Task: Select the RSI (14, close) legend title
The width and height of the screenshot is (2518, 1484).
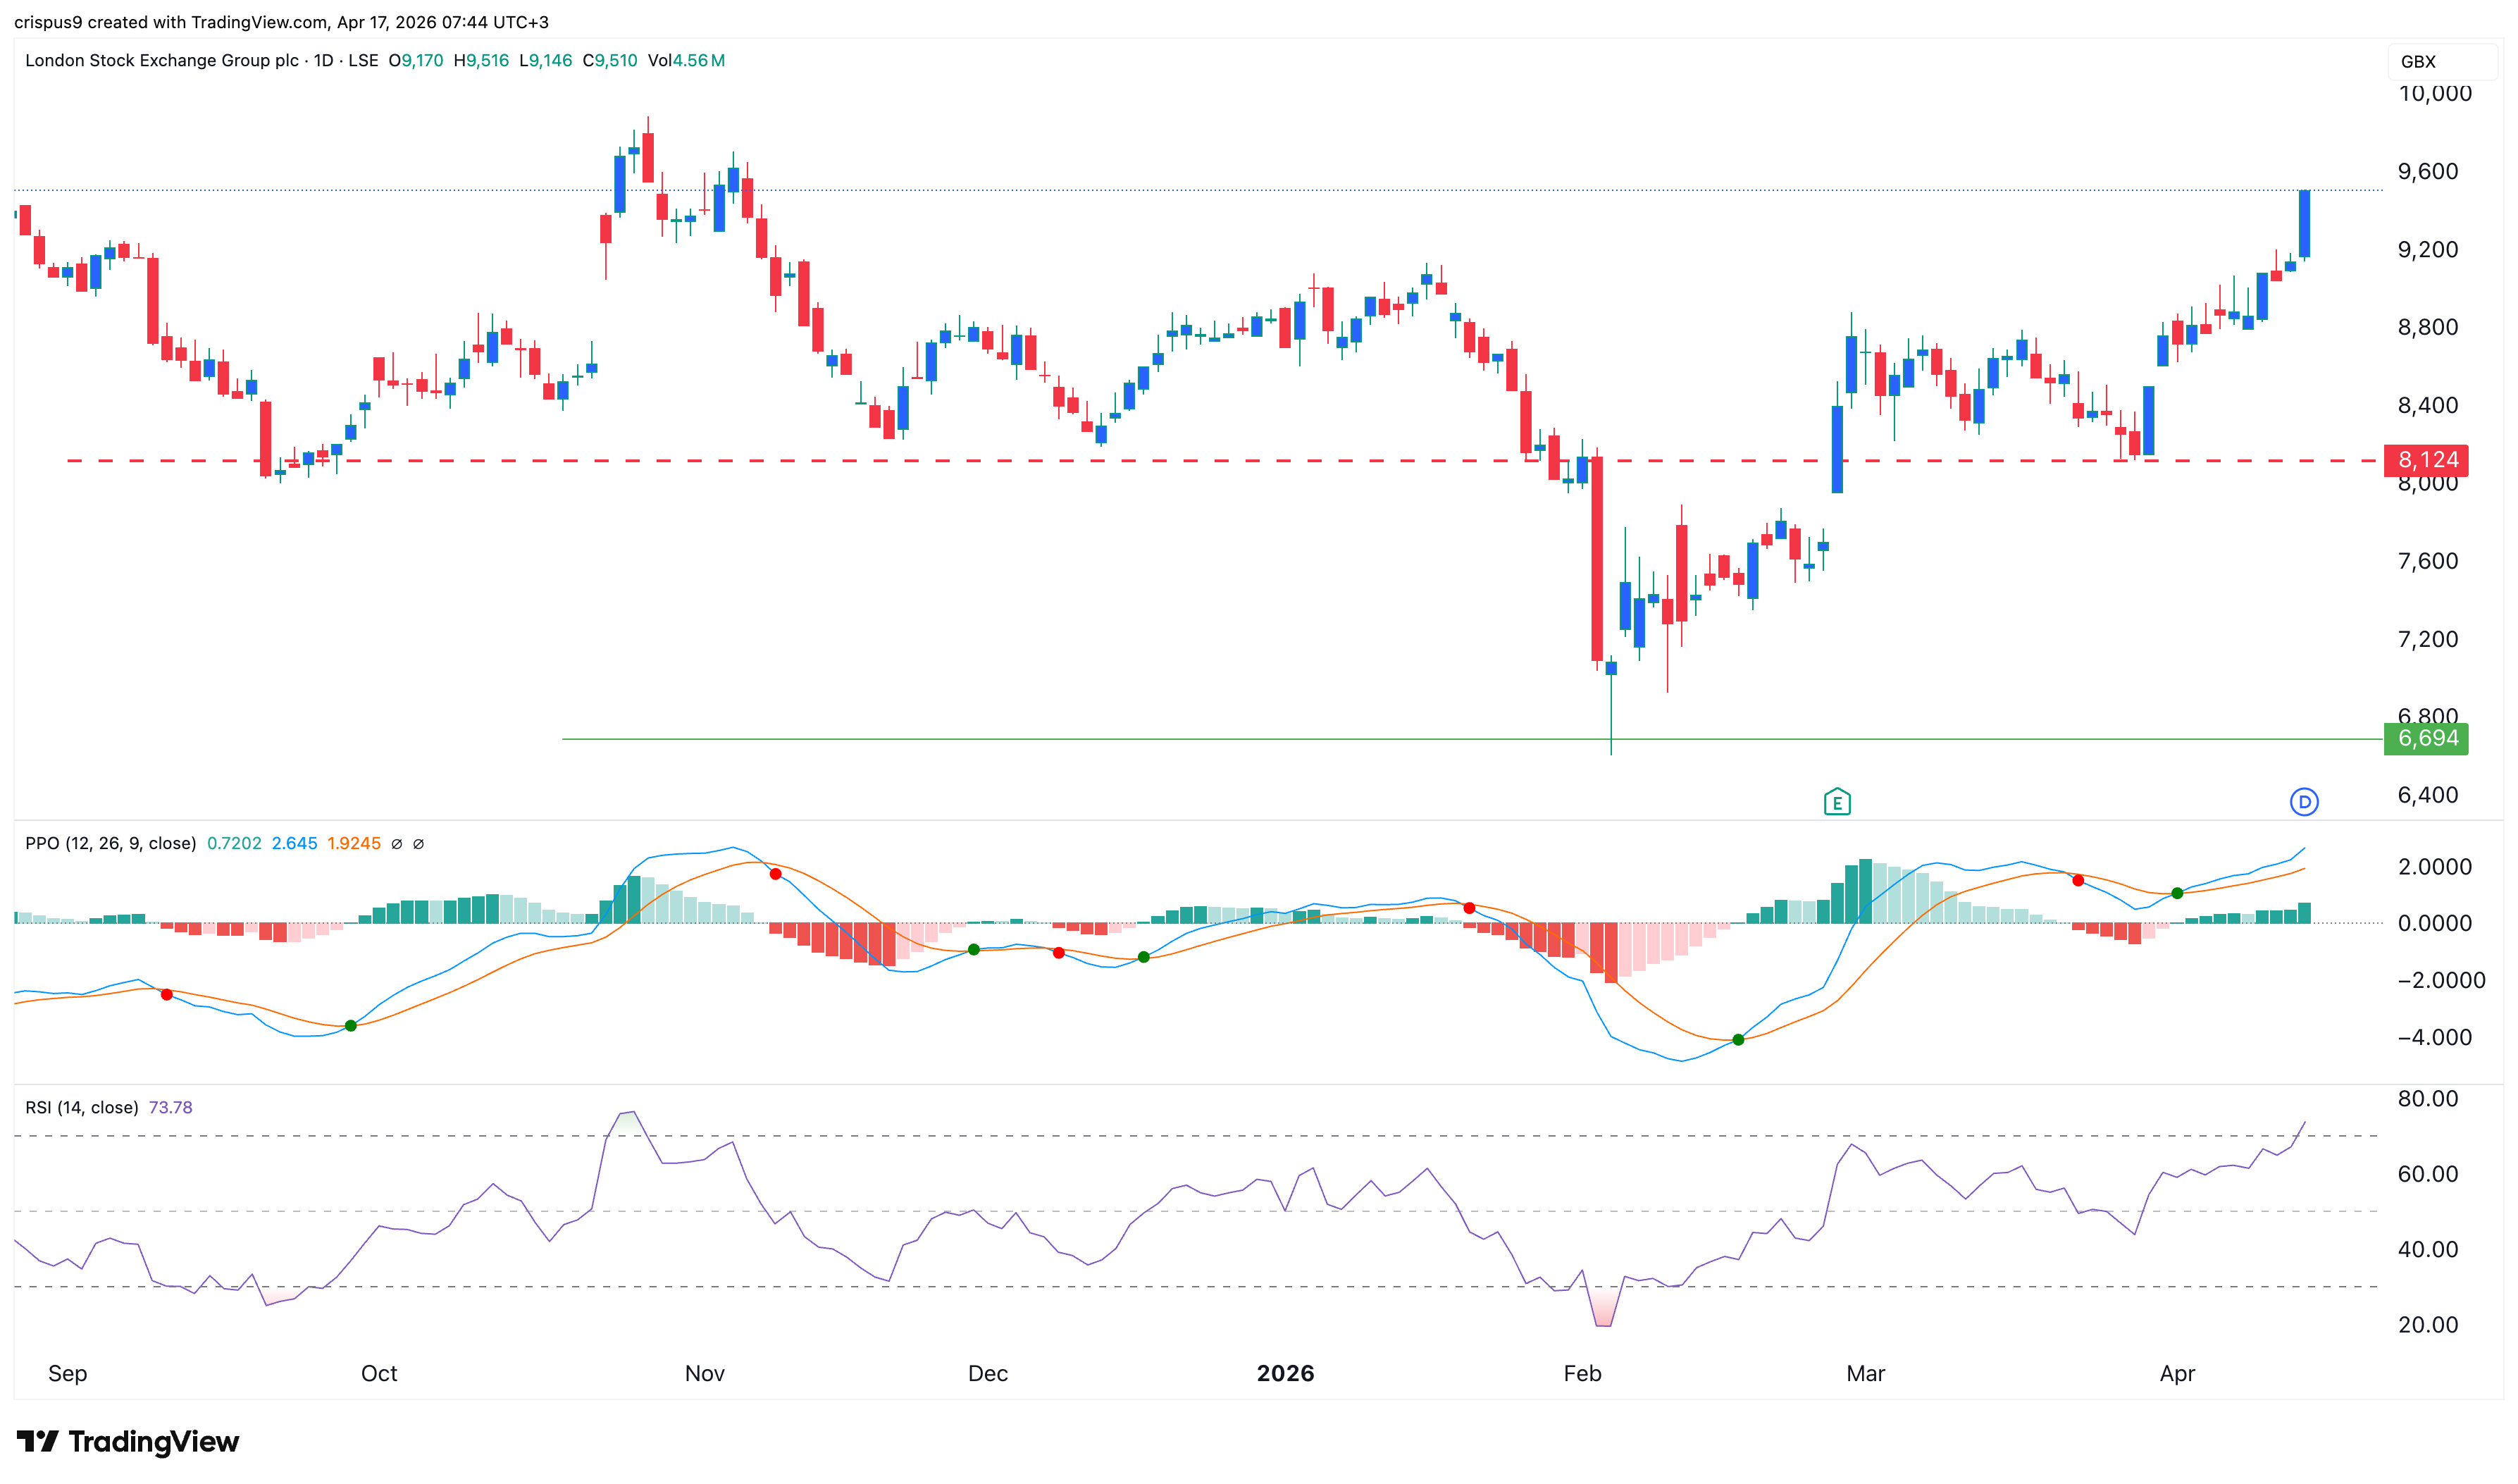Action: pos(81,1107)
